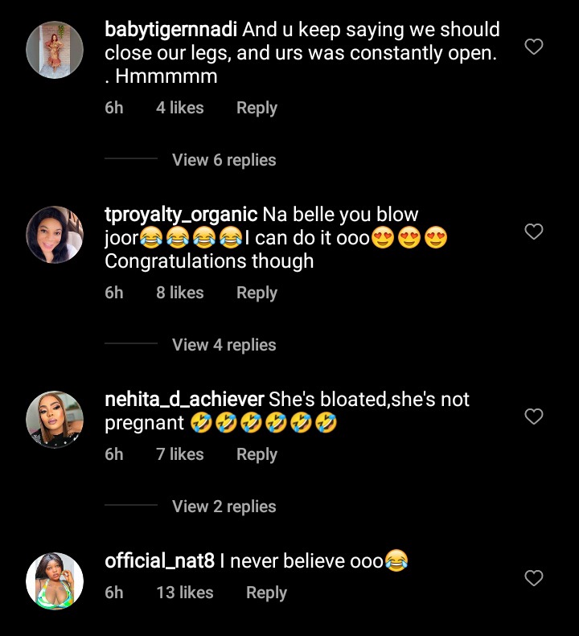Reply to official_nat8's comment
This screenshot has width=579, height=636.
(266, 593)
